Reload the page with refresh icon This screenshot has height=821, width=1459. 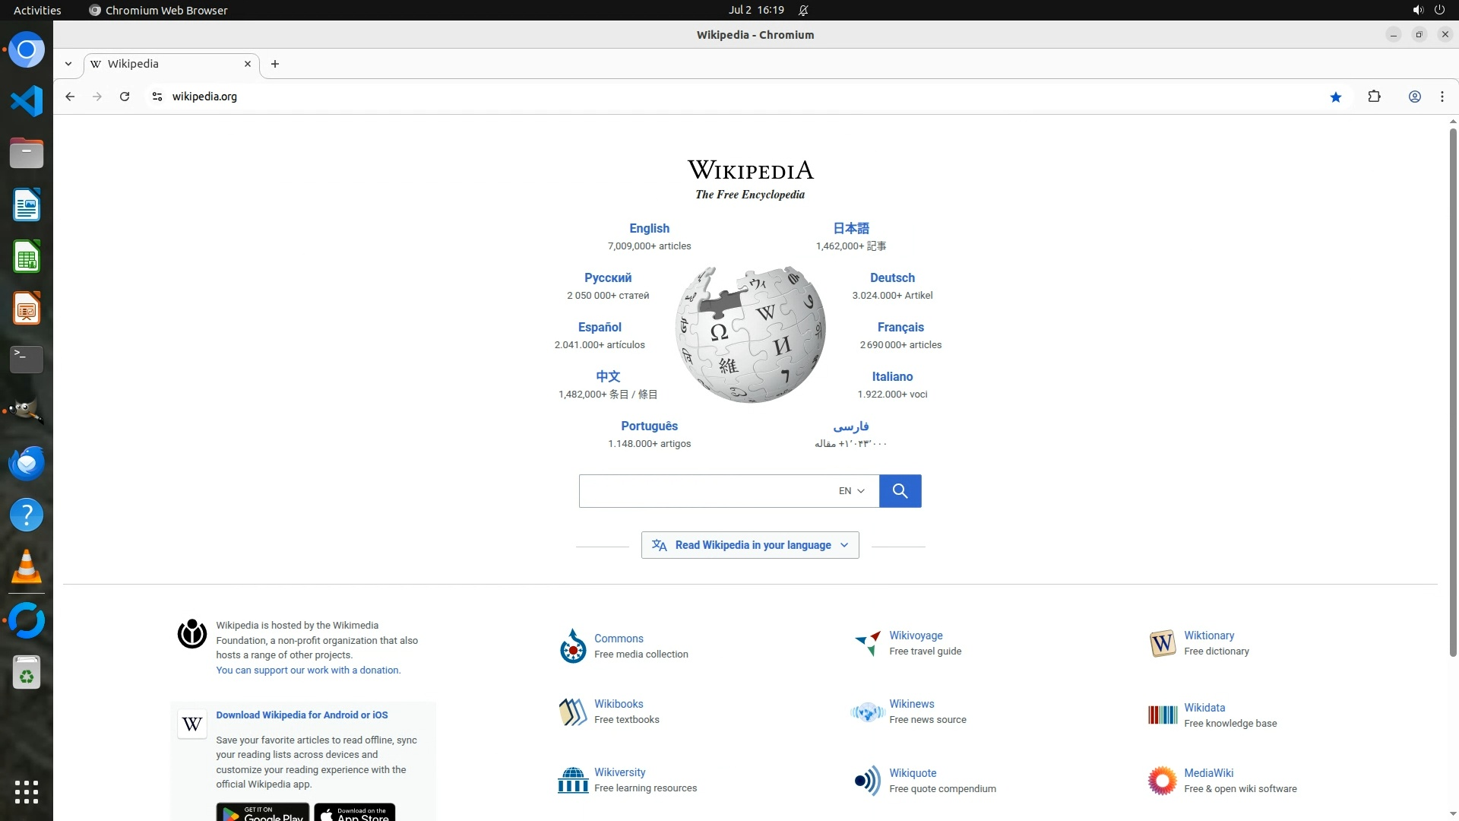(x=125, y=97)
